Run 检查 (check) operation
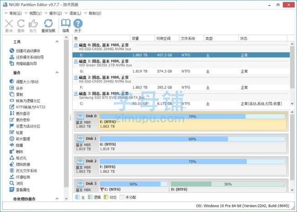Screen dimensions: 297x212 16,132
